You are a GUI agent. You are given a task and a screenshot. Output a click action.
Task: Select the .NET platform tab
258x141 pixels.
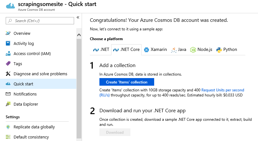(101, 49)
